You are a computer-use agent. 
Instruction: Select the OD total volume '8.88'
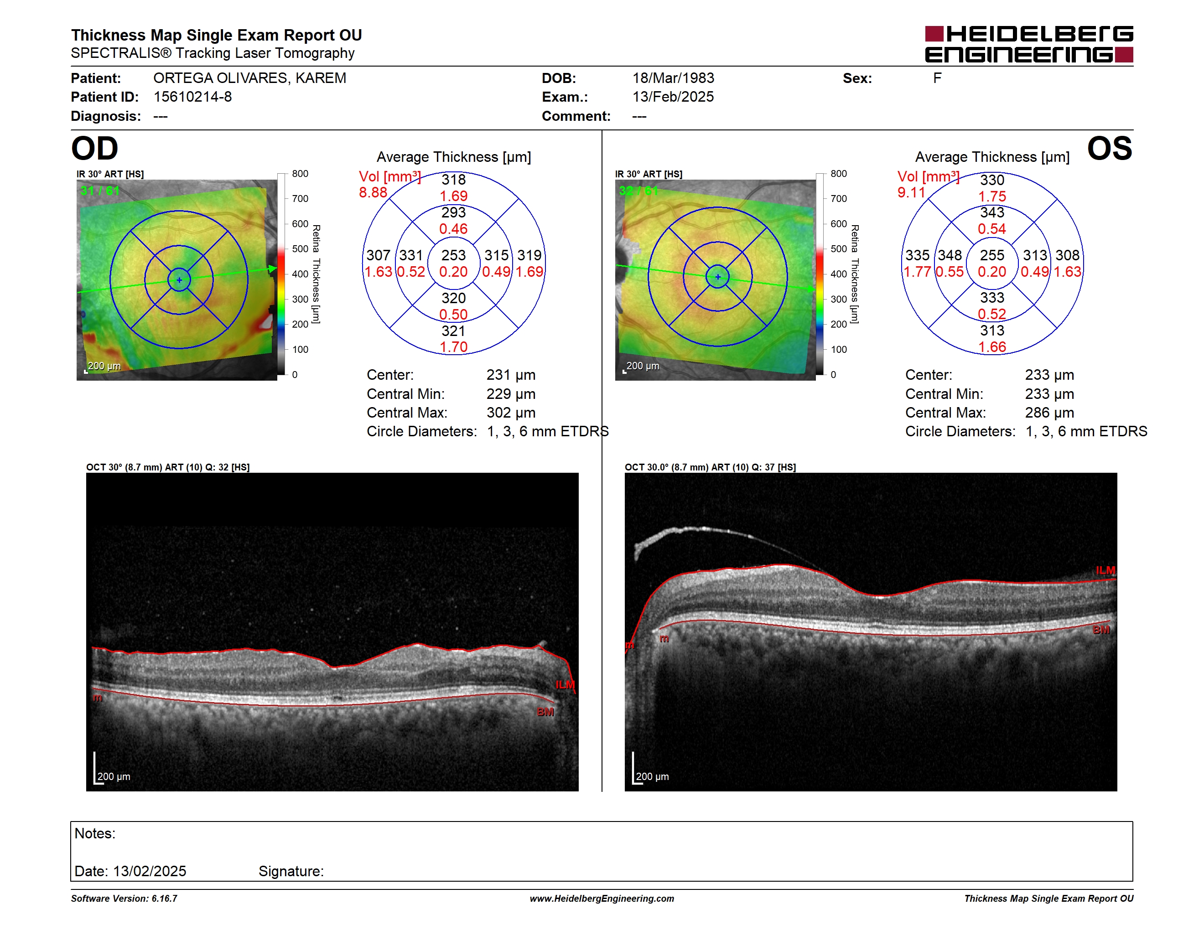coord(373,192)
